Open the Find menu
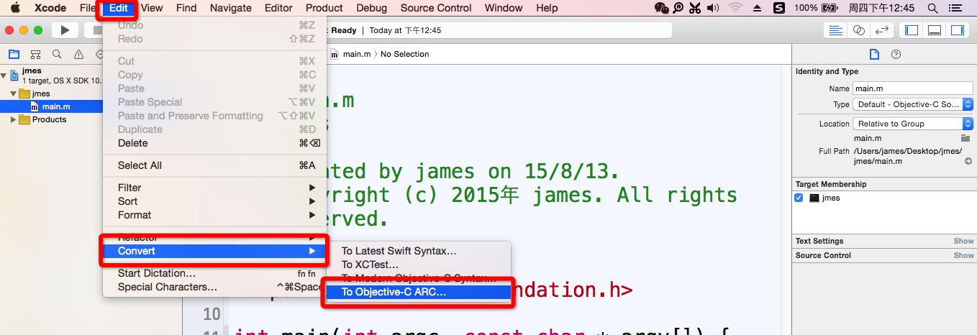 (186, 8)
